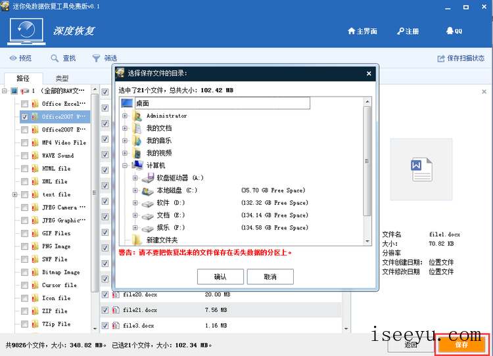
Task: Toggle the file21.docx checkbox
Action: pyautogui.click(x=105, y=310)
